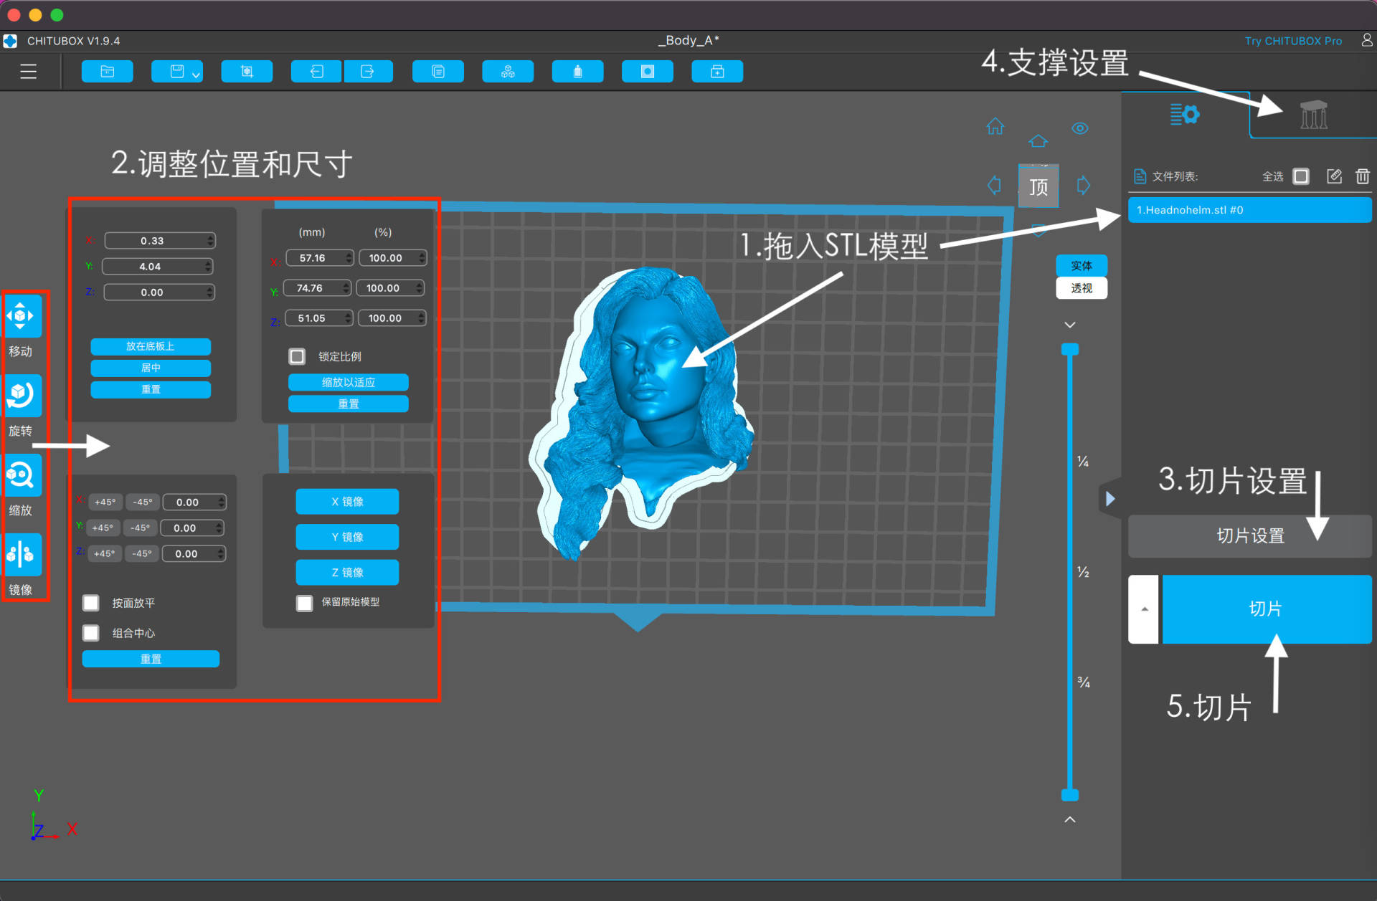Click the layer slider up chevron

point(1070,819)
